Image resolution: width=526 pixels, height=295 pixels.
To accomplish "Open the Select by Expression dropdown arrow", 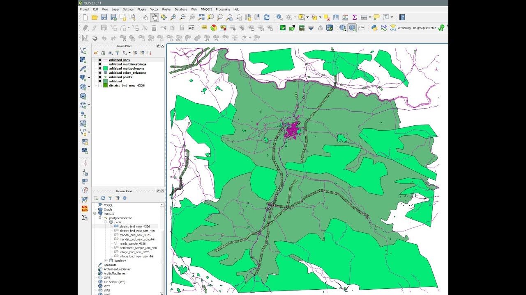I will [320, 17].
